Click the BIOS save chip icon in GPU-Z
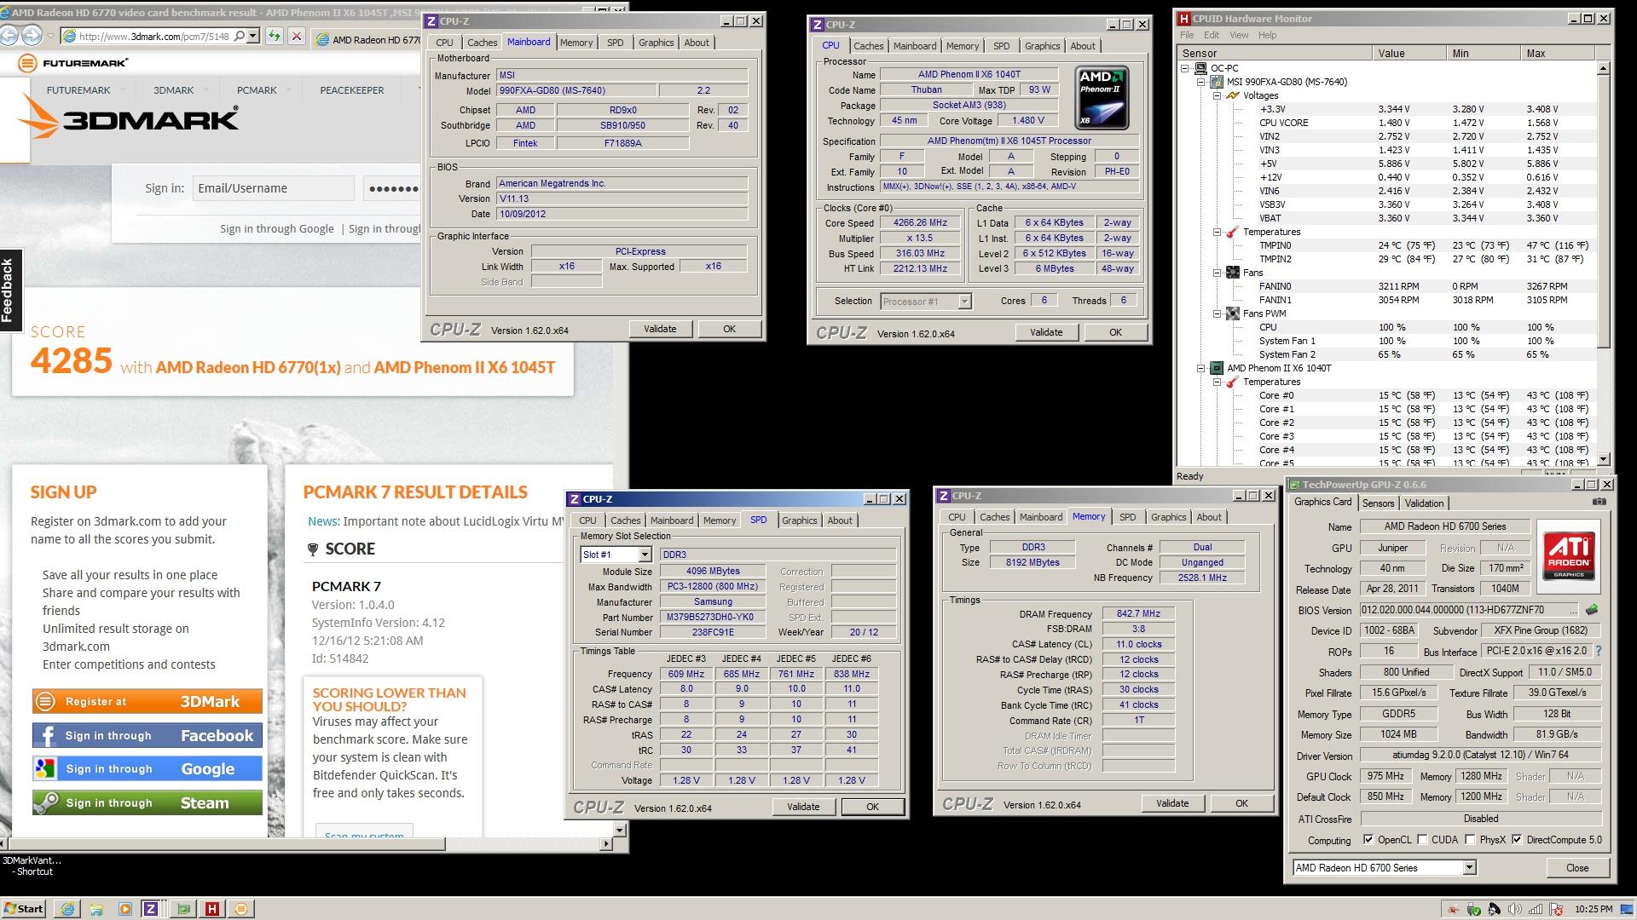1637x920 pixels. coord(1592,610)
